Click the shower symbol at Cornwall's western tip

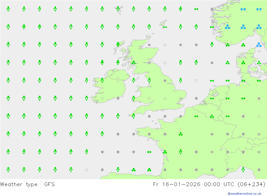pyautogui.click(x=133, y=116)
